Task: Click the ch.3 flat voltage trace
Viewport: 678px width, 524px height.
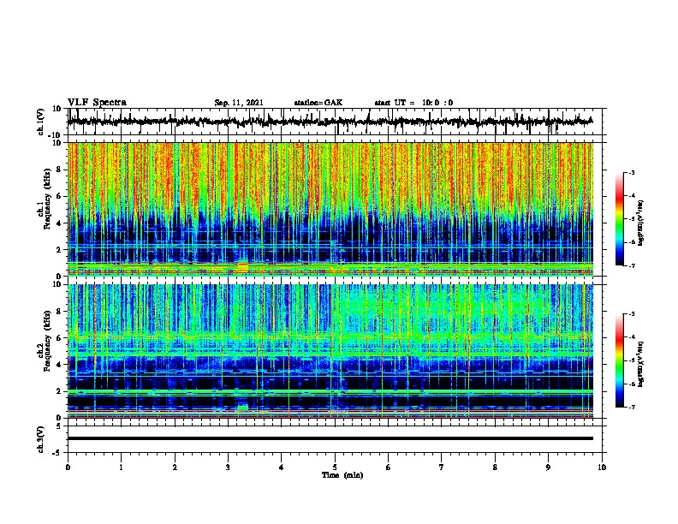Action: (330, 438)
